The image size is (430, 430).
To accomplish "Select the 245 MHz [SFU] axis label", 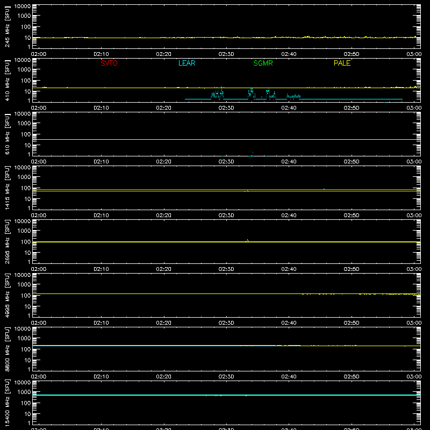I will point(7,26).
